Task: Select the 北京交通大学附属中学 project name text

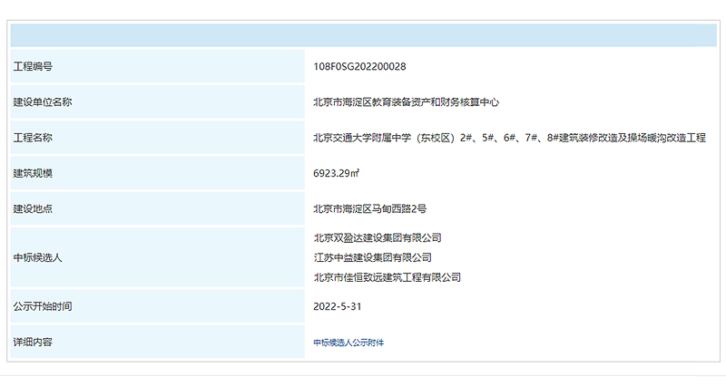Action: tap(509, 138)
